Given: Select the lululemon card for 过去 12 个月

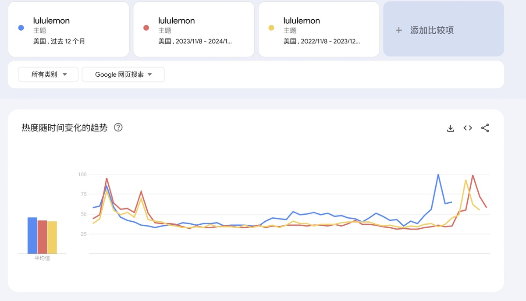Looking at the screenshot, I should pyautogui.click(x=68, y=29).
